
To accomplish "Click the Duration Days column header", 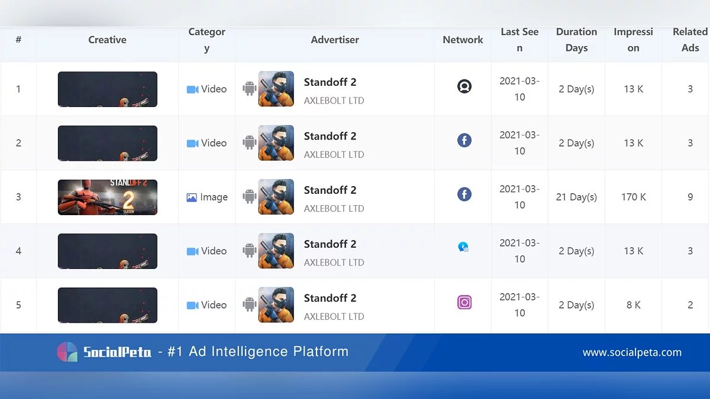I will coord(576,40).
